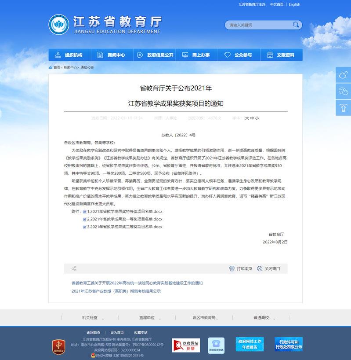
Task: Click the 党政机关 emblem icon in footer
Action: (x=58, y=345)
